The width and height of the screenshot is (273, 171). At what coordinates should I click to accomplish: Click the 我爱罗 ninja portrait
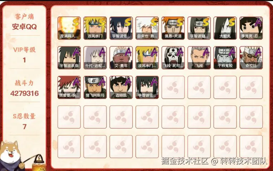click(69, 87)
